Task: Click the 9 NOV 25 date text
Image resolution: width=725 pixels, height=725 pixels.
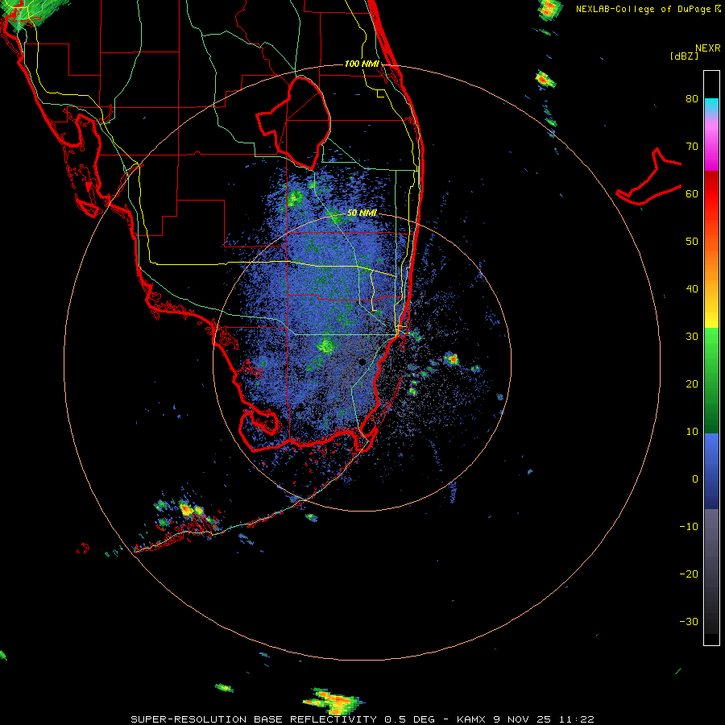Action: coord(523,719)
